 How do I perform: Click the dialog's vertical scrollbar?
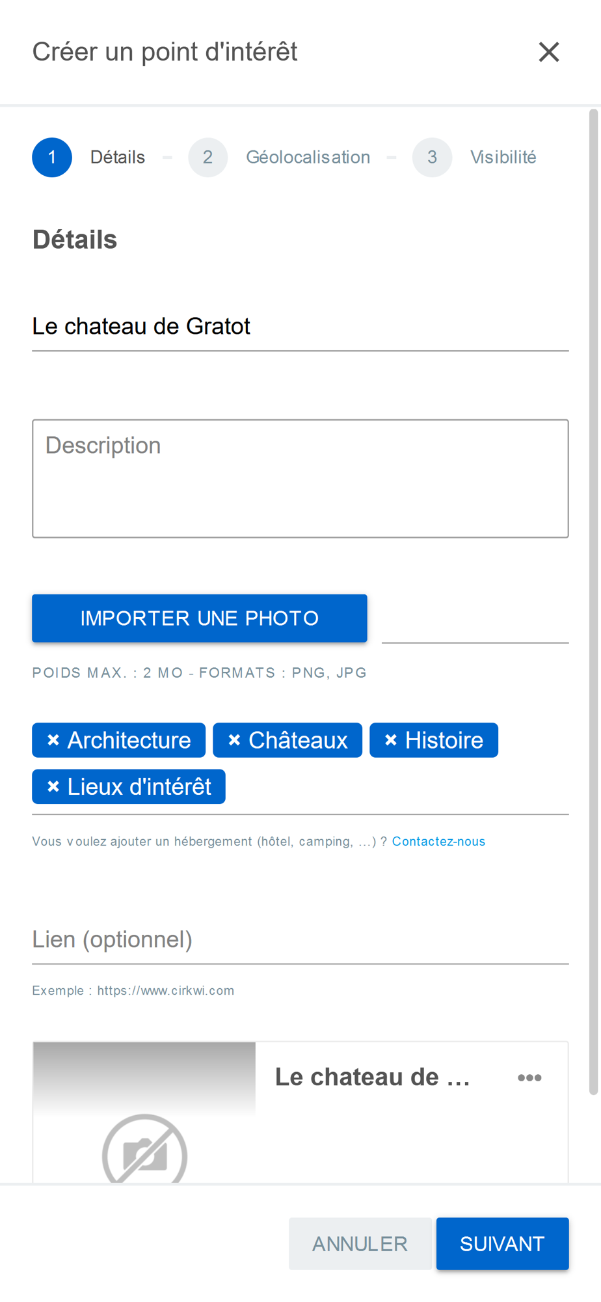coord(593,602)
